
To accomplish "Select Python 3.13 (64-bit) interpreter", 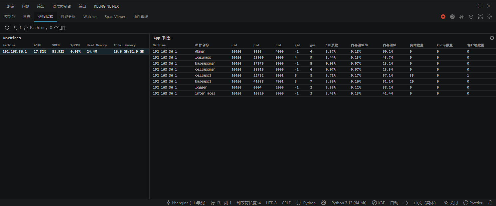I will coord(349,203).
